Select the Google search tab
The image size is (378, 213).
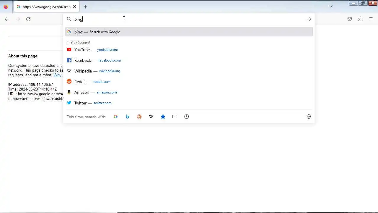click(x=46, y=7)
